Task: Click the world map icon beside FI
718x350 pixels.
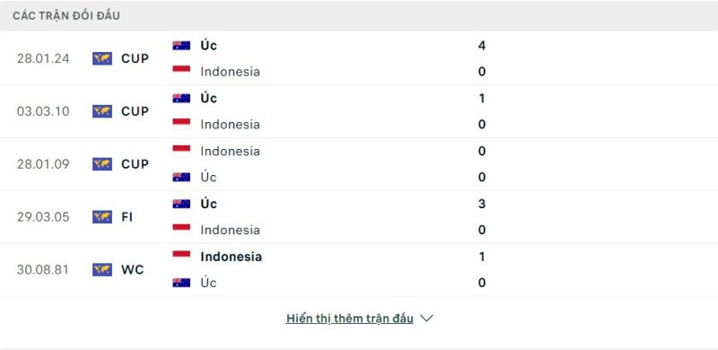Action: click(102, 216)
